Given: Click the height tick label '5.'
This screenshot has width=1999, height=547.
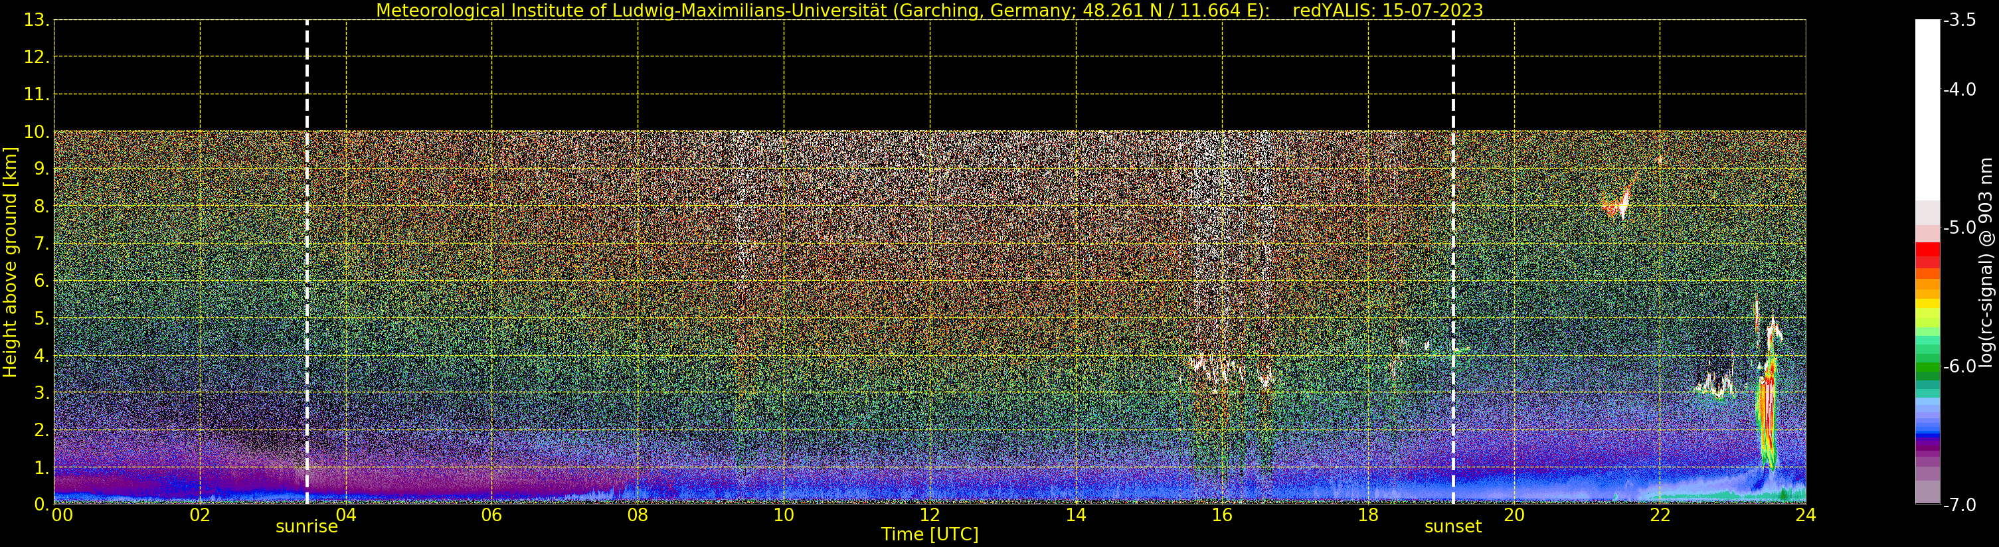Looking at the screenshot, I should coord(41,318).
